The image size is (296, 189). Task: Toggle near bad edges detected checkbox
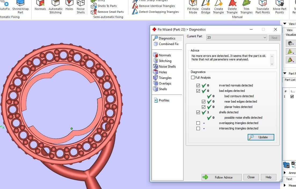tap(203, 101)
